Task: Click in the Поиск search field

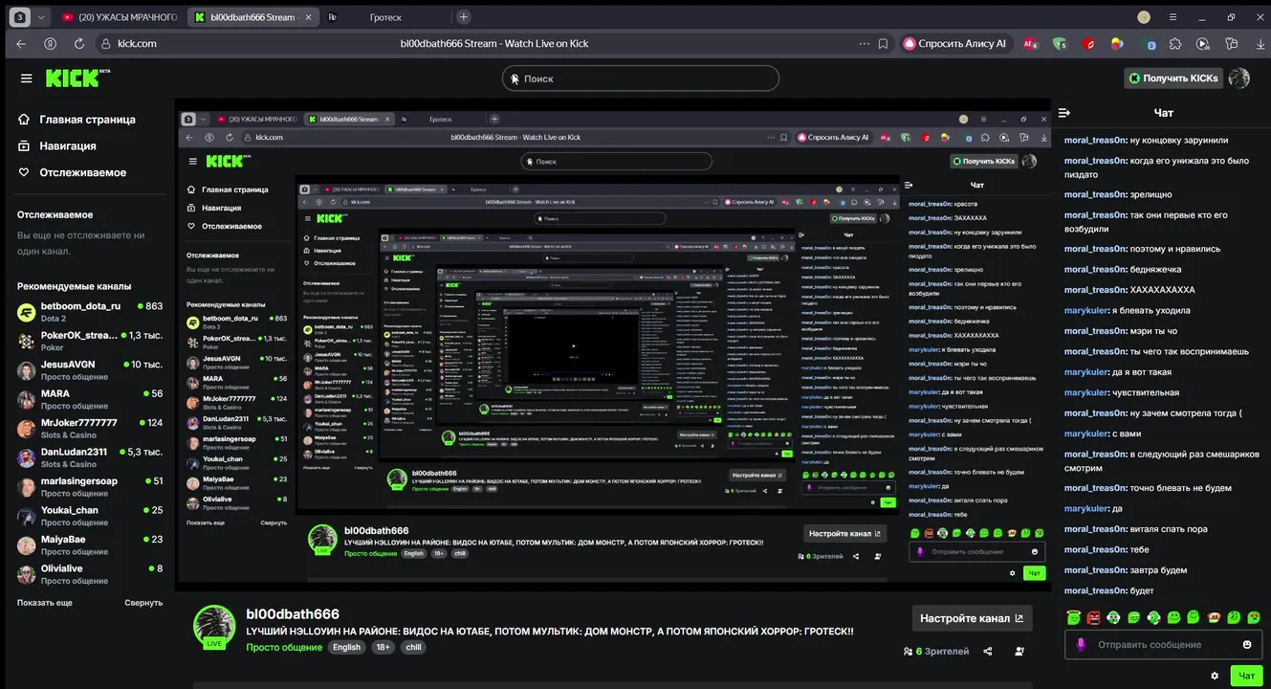Action: point(641,78)
